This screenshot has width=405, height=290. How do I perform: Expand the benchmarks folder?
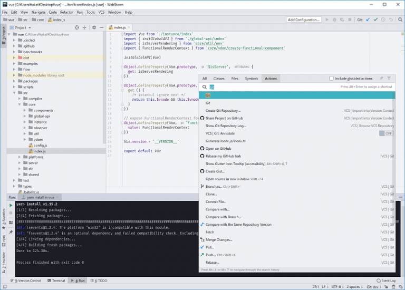[x=14, y=52]
